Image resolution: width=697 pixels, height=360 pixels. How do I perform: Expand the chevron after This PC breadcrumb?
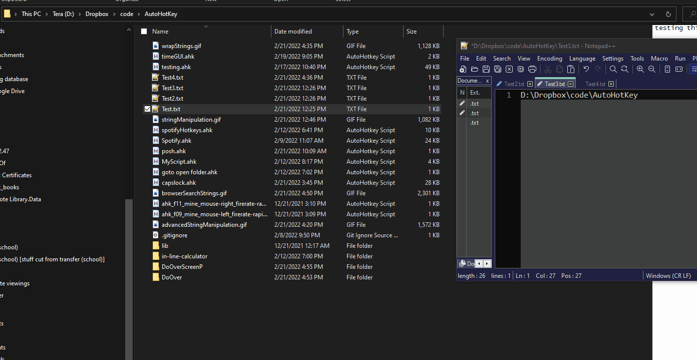[x=47, y=14]
